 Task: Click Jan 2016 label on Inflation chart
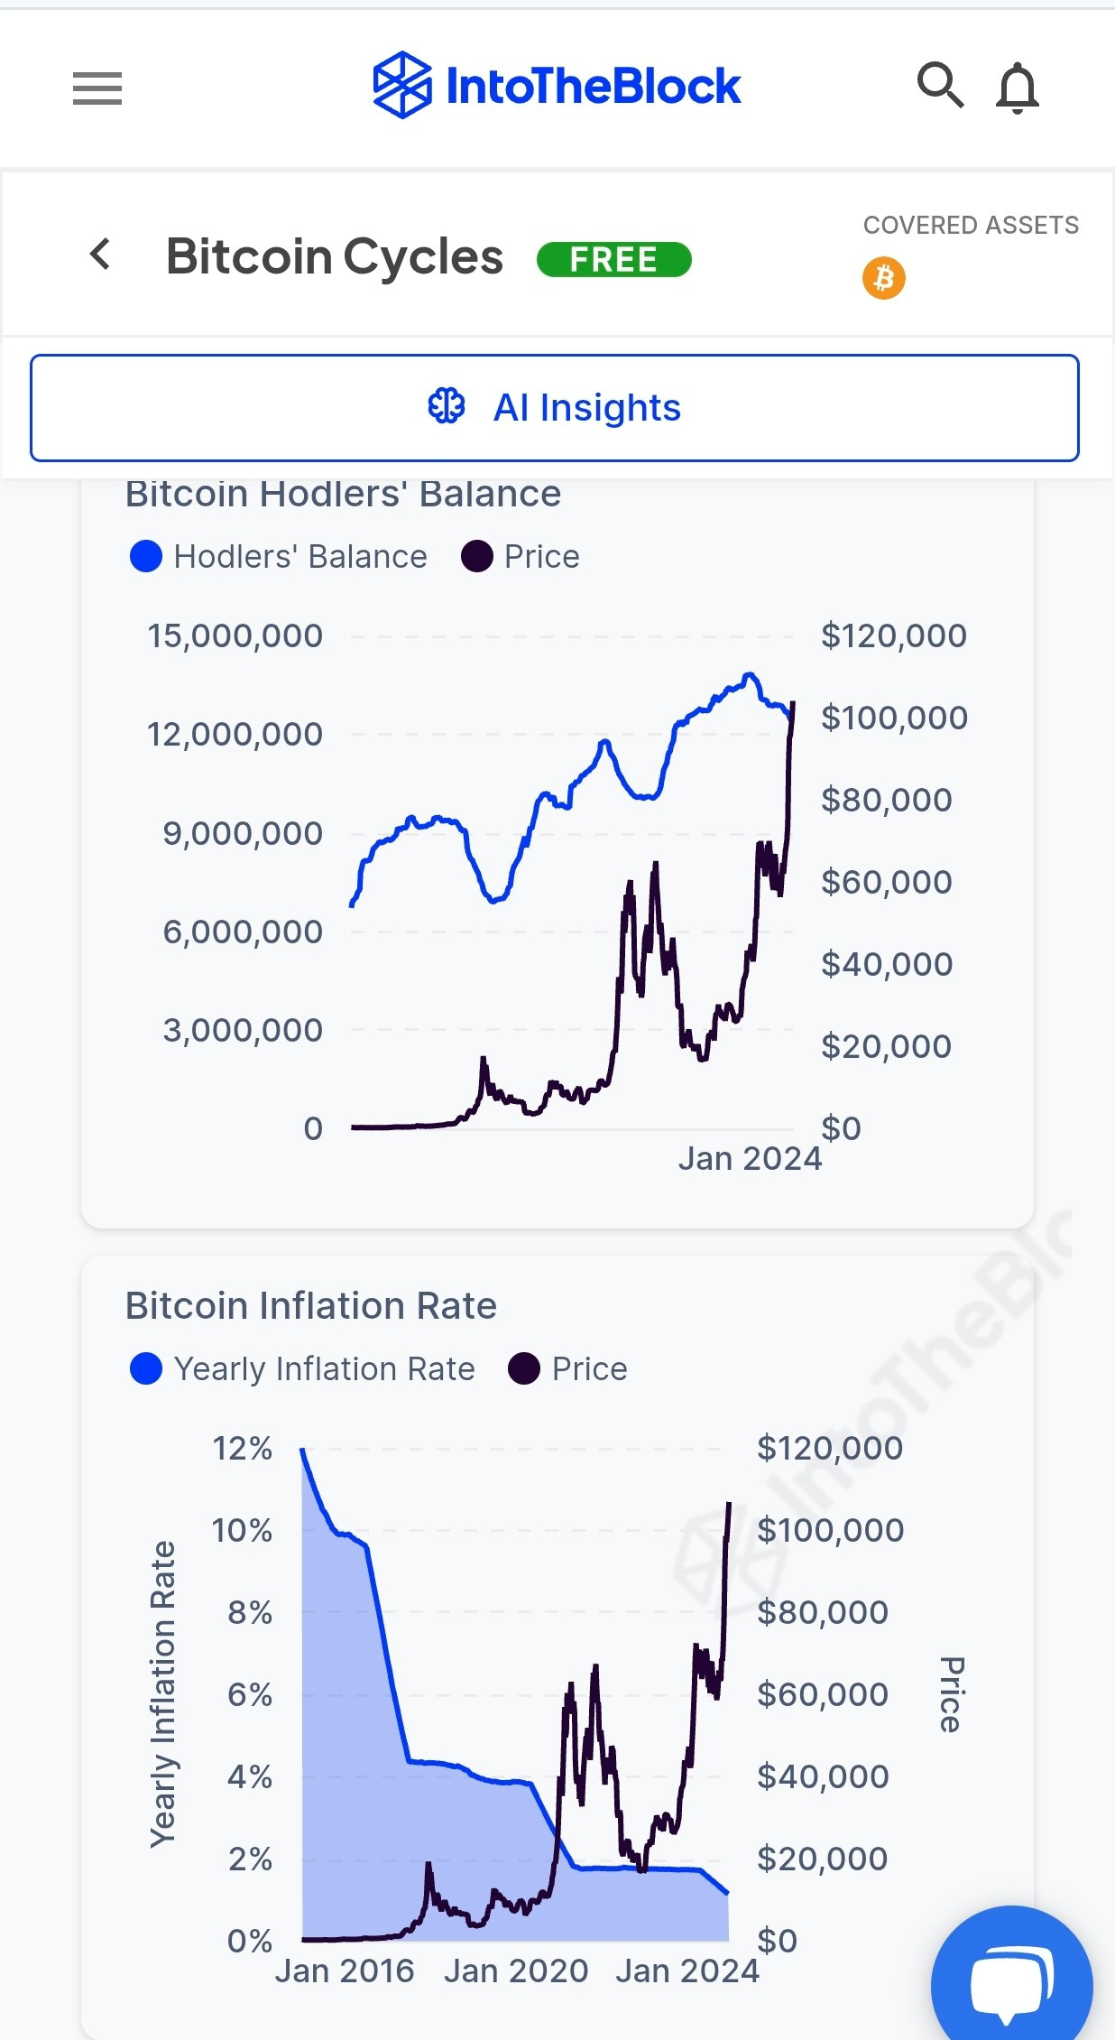click(x=345, y=1970)
